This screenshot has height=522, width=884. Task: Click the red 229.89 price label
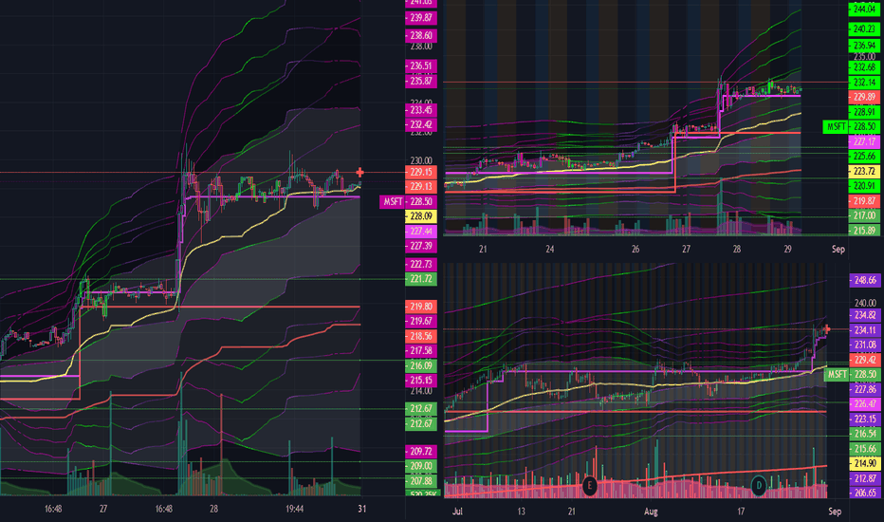(x=864, y=97)
